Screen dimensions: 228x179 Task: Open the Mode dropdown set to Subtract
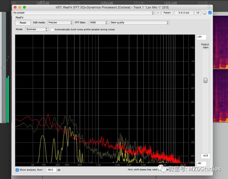pos(37,29)
